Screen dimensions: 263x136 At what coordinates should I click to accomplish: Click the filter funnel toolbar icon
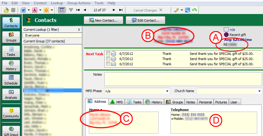tap(71, 10)
